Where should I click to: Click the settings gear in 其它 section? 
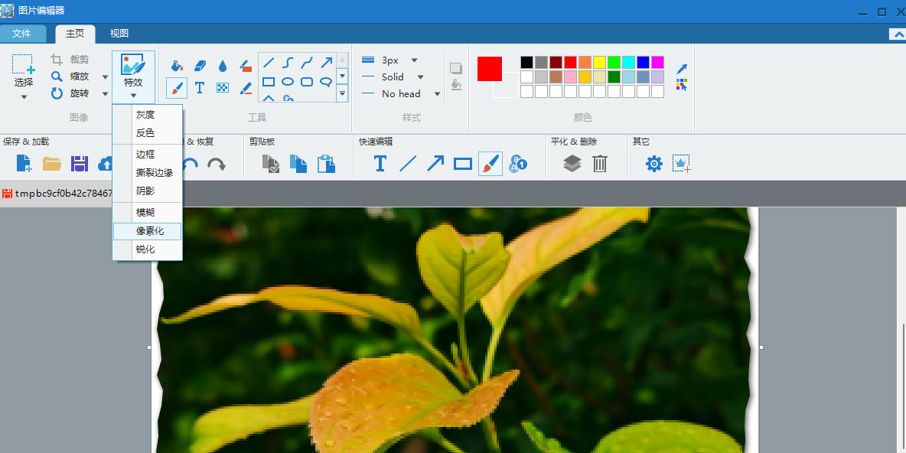[652, 163]
